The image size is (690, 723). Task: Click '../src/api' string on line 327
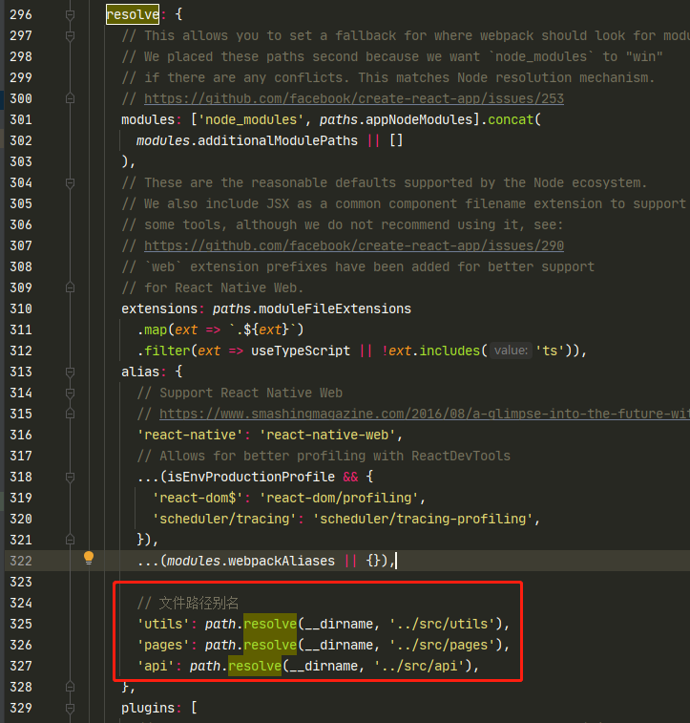point(419,666)
